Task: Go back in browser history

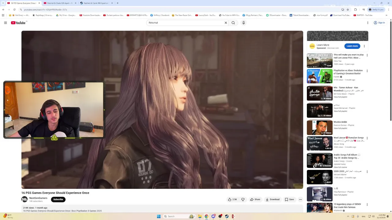Action: pyautogui.click(x=3, y=9)
